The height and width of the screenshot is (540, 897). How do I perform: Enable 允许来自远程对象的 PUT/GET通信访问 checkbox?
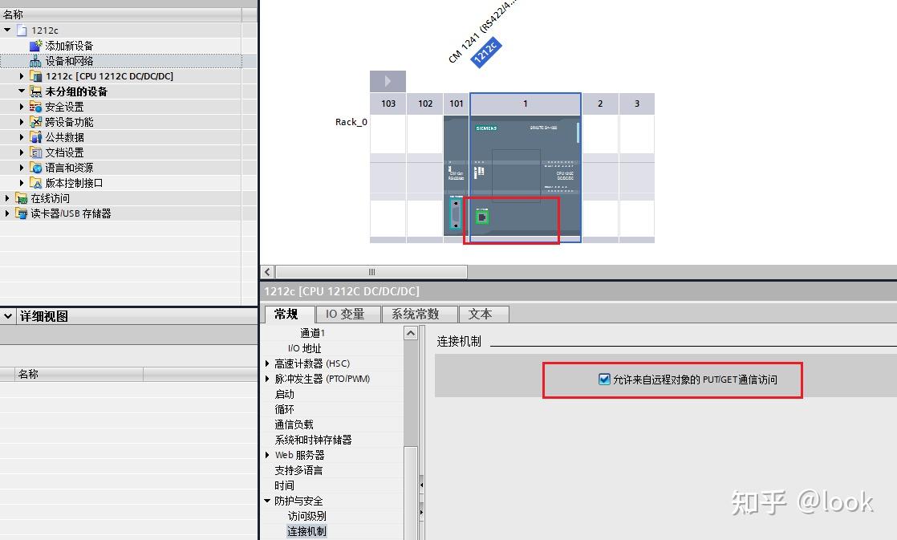(x=604, y=380)
